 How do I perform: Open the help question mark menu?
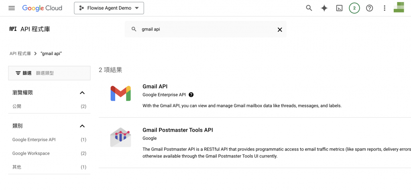click(370, 8)
